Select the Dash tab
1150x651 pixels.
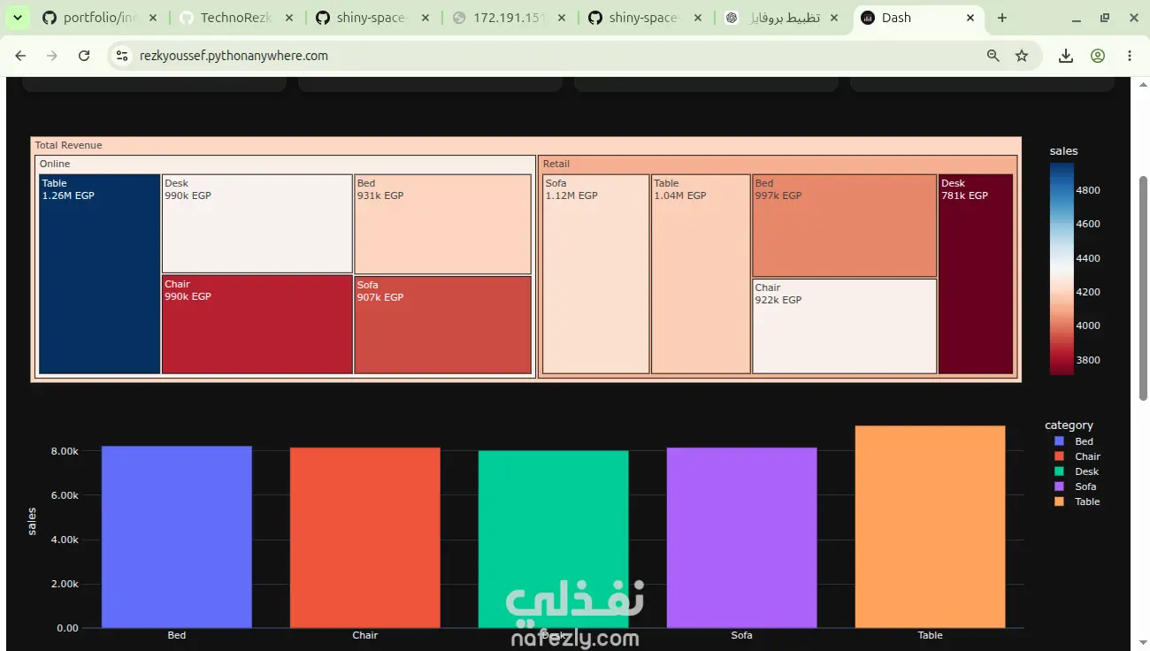pyautogui.click(x=920, y=18)
